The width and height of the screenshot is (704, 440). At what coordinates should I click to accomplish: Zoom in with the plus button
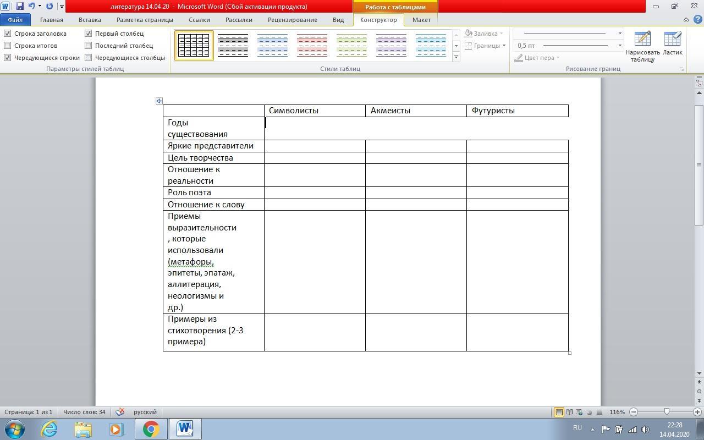(x=697, y=412)
